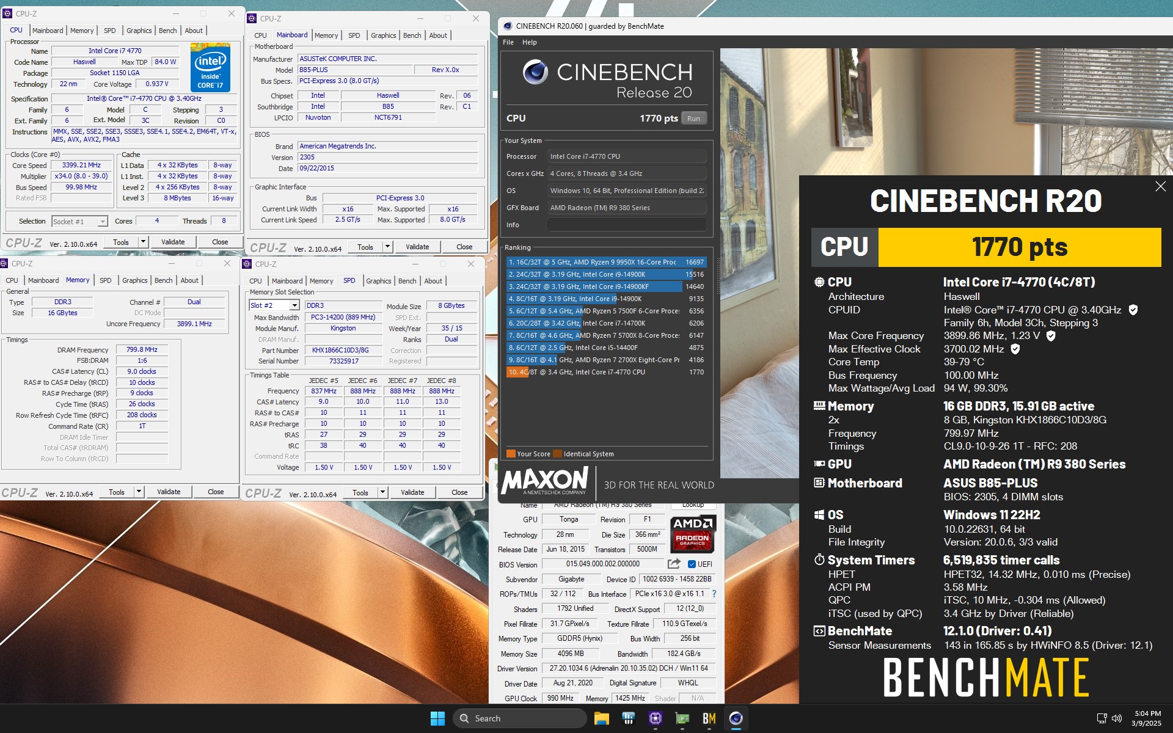
Task: Click the Intel Core i7 logo in CPU-Z
Action: [x=210, y=67]
